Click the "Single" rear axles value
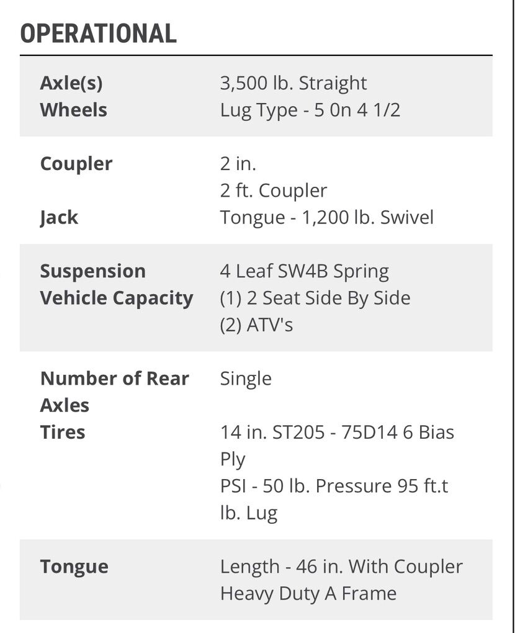Screen dimensions: 515x633 click(246, 379)
